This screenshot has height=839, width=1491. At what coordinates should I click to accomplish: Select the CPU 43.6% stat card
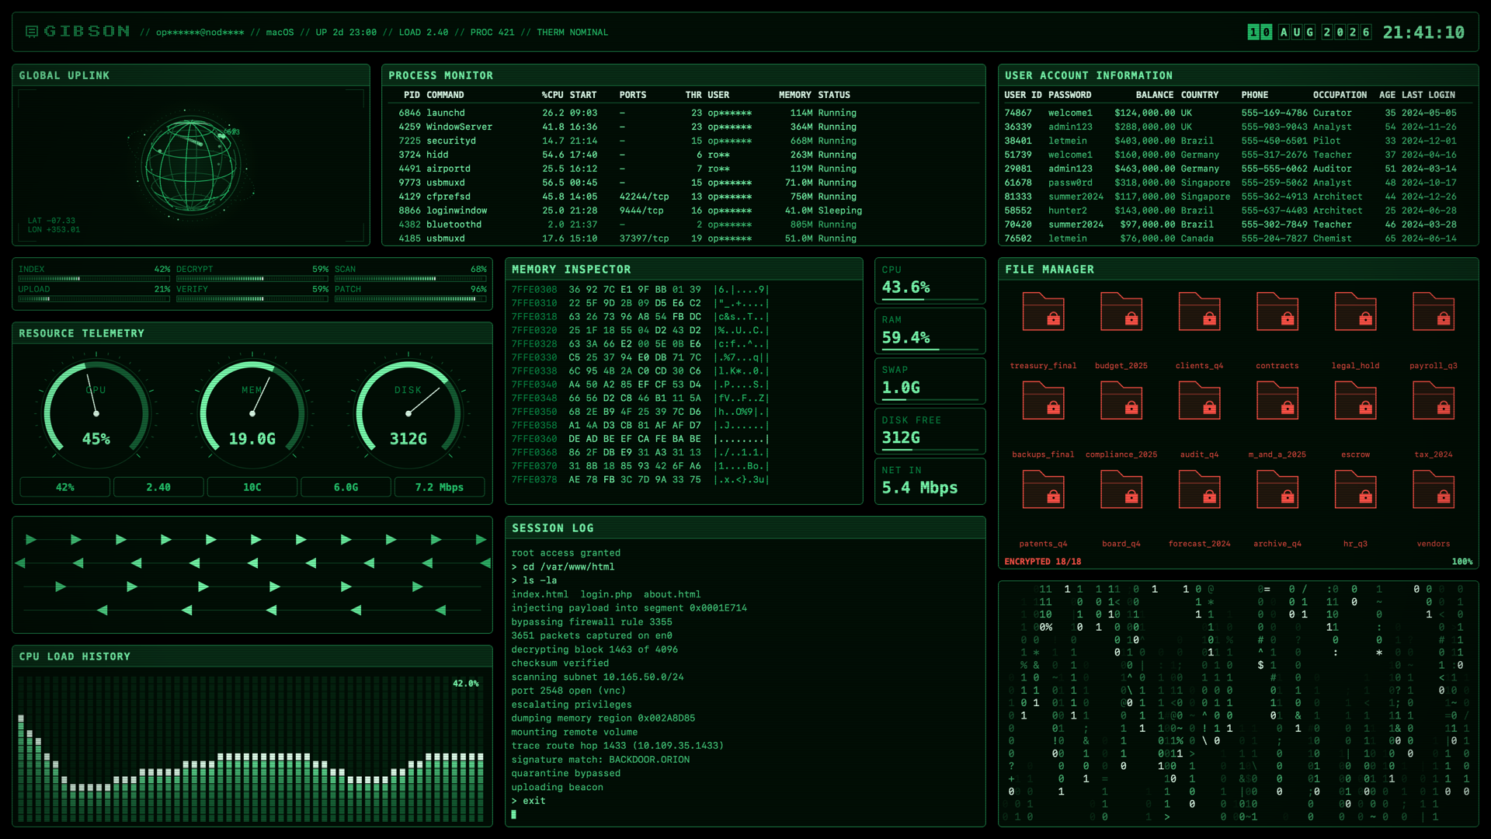tap(930, 280)
